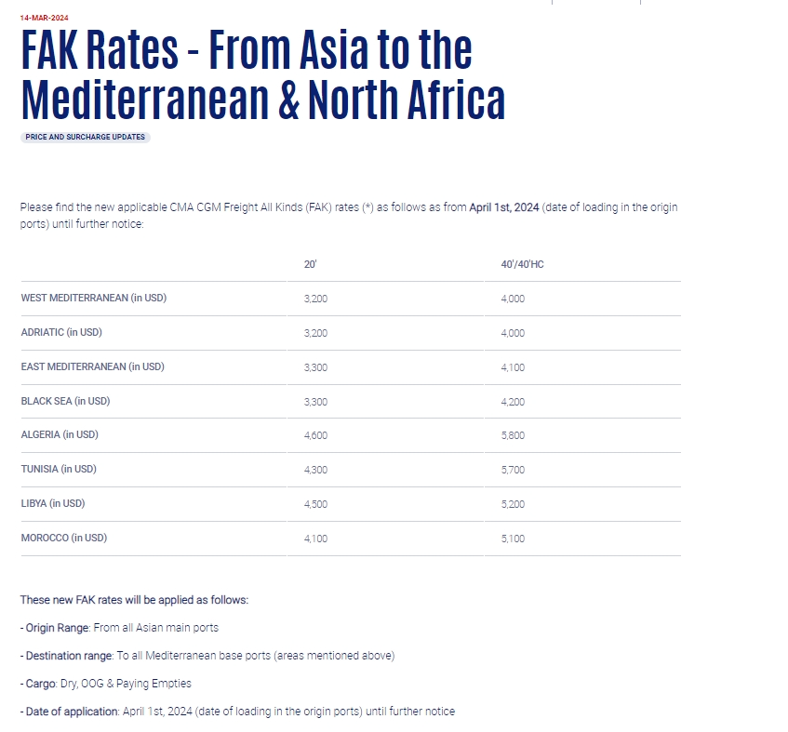Viewport: 788px width, 732px height.
Task: Click the 40'/40'HC column header
Action: pos(522,264)
